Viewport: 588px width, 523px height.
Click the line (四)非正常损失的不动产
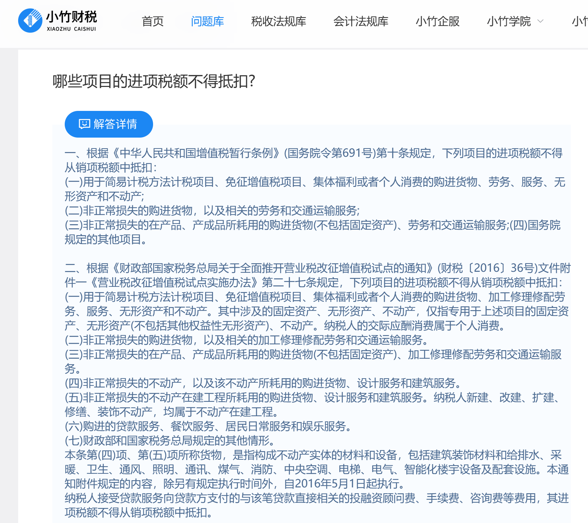tap(264, 383)
